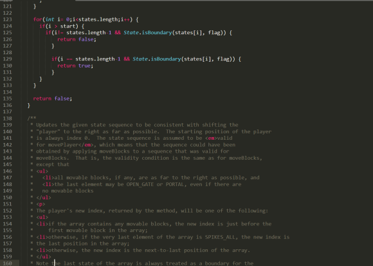373x266 pixels.
Task: Place cursor on the 'for' keyword
Action: 37,19
